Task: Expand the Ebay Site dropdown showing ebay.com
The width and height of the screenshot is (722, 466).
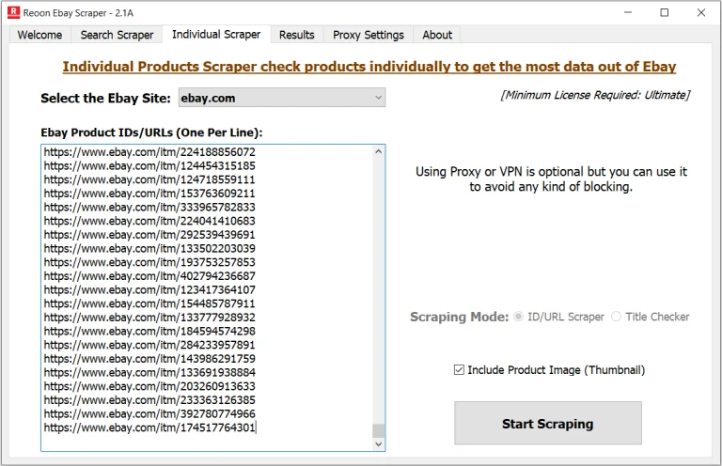Action: tap(282, 98)
